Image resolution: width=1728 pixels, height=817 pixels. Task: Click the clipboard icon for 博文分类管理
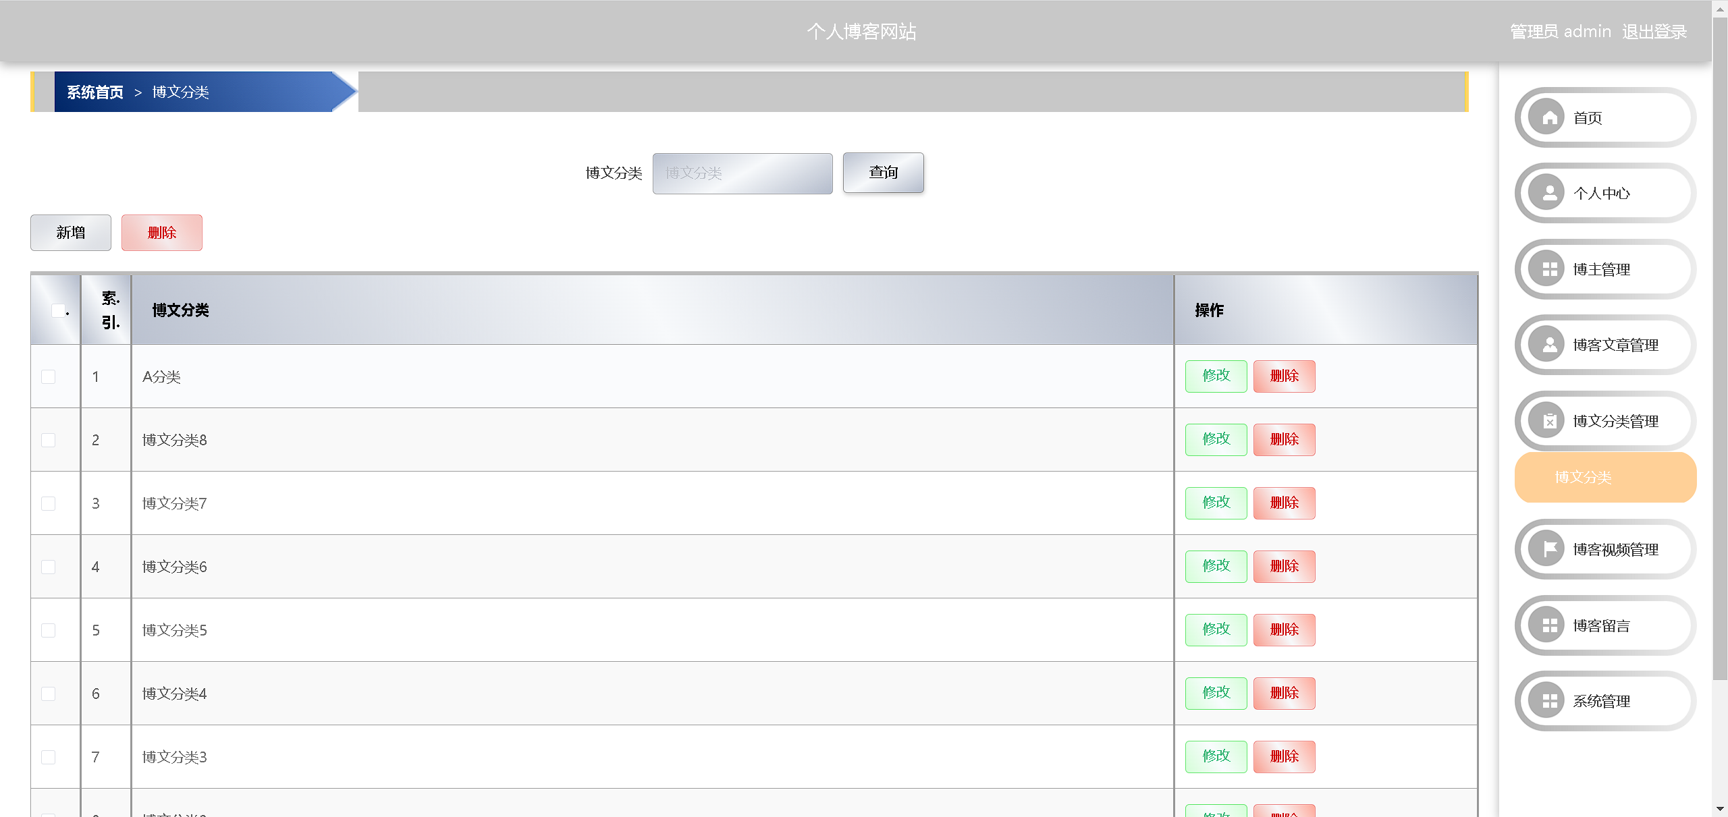point(1550,421)
